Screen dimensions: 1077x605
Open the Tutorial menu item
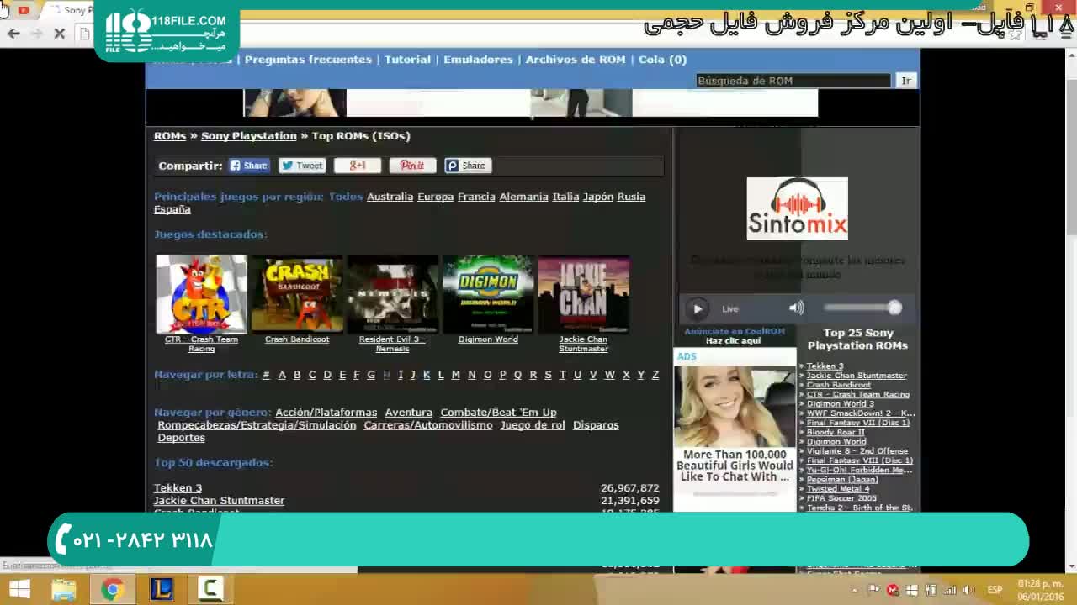[407, 60]
